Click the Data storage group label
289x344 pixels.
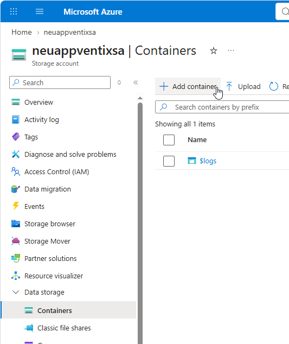point(44,292)
